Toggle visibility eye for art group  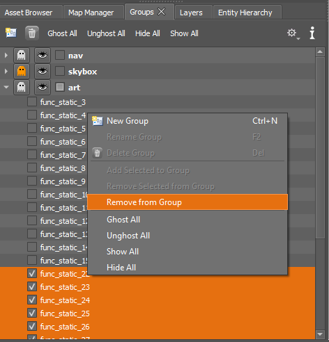click(x=43, y=87)
